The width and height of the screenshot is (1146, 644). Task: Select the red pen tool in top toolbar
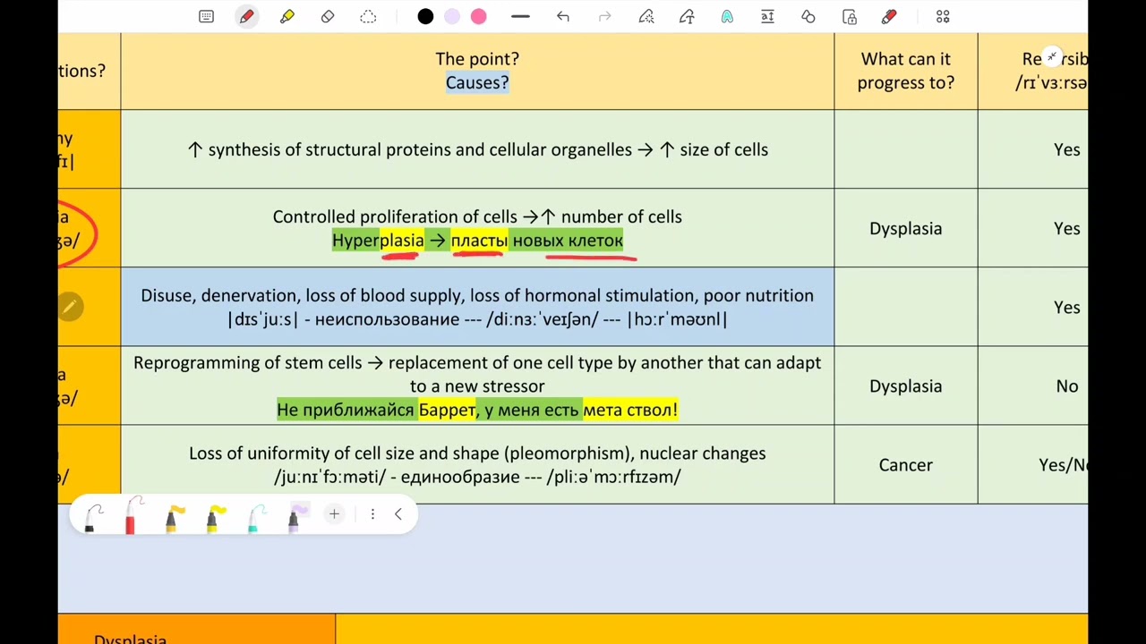click(247, 17)
